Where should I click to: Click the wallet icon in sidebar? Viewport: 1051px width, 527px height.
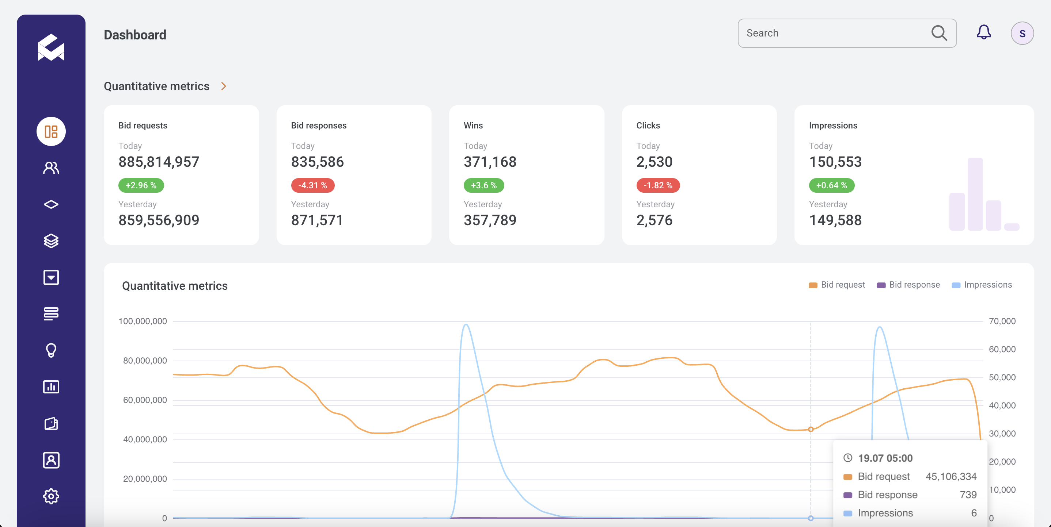tap(51, 423)
